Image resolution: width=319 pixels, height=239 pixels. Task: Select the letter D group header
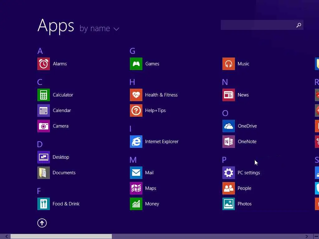click(40, 144)
